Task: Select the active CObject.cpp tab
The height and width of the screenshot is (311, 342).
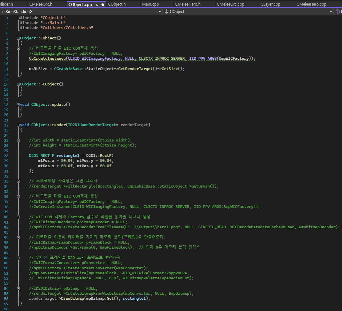Action: click(80, 4)
